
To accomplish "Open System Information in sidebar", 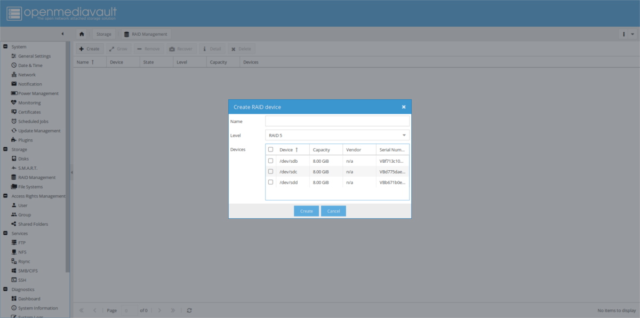I will coord(38,308).
